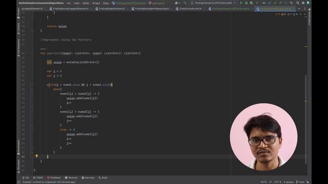Start debugging with the bug icon
Image resolution: width=328 pixels, height=184 pixels.
pos(246,3)
